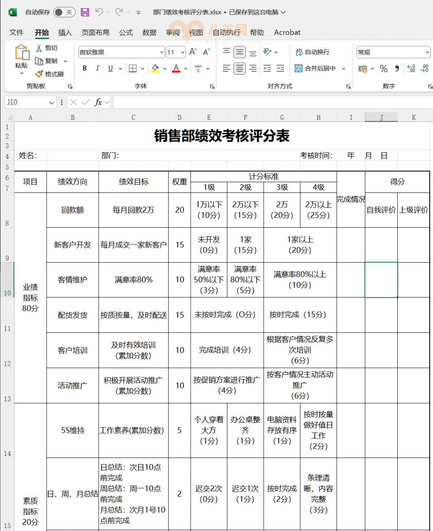
Task: Apply red font color A
Action: (x=176, y=68)
